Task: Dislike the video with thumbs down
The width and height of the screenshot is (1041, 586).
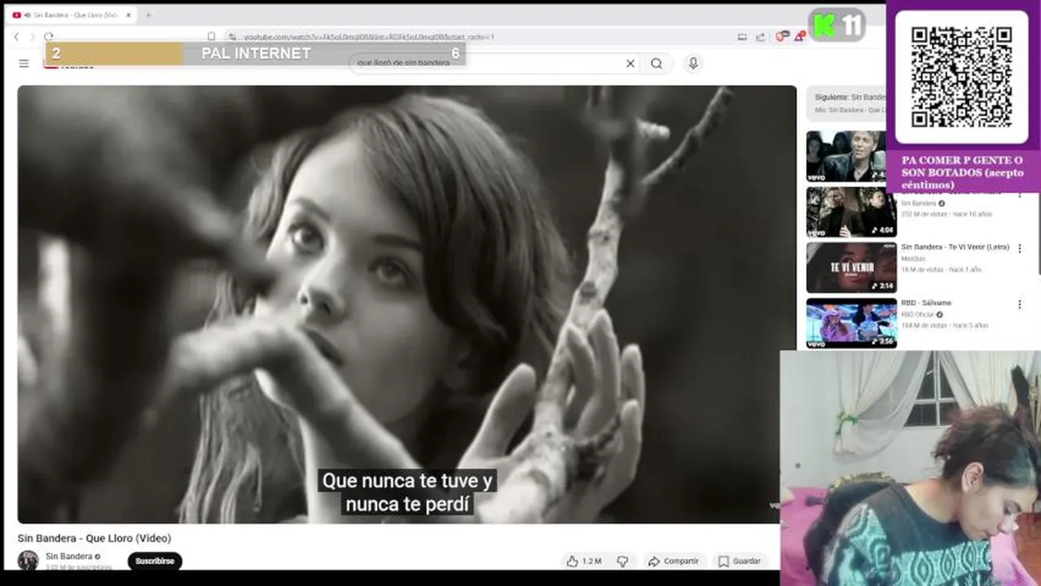Action: pyautogui.click(x=622, y=561)
